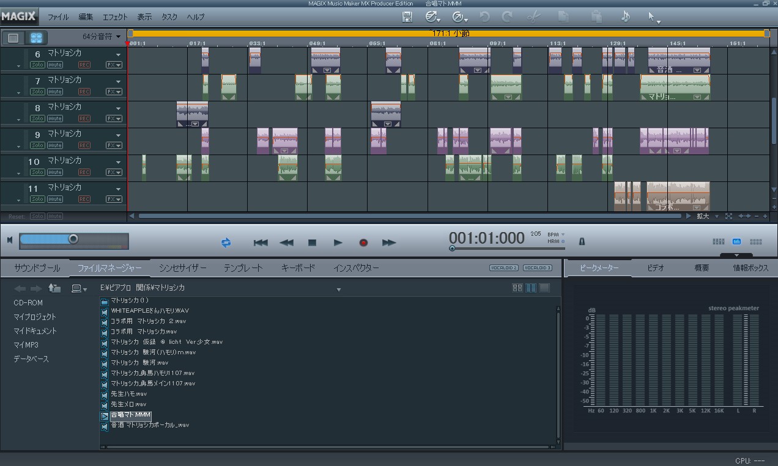Select file 合唱マト.MMM
This screenshot has width=778, height=466.
click(x=130, y=415)
